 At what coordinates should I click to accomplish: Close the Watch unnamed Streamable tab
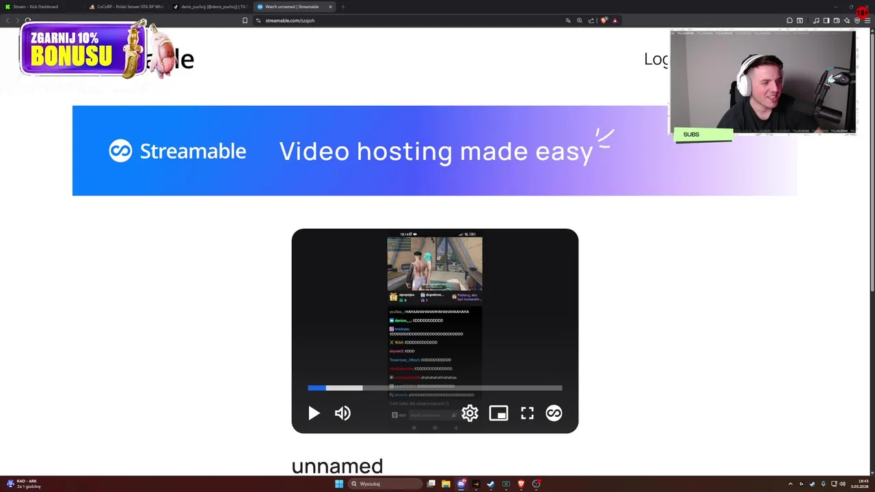tap(330, 7)
